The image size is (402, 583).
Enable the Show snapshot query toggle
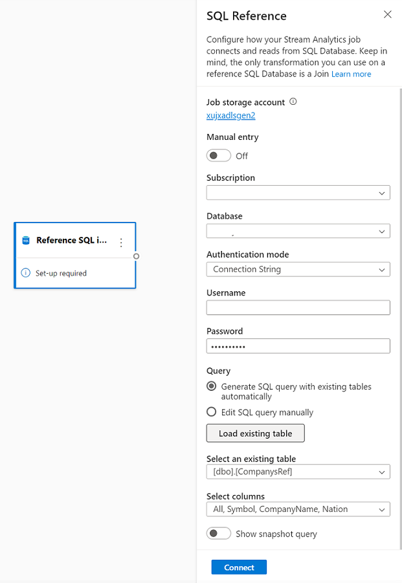219,534
